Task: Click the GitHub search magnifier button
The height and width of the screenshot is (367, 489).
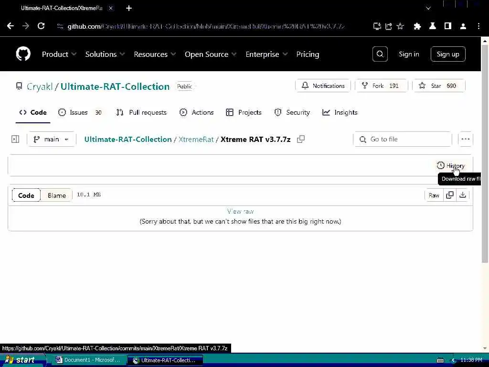Action: point(380,54)
